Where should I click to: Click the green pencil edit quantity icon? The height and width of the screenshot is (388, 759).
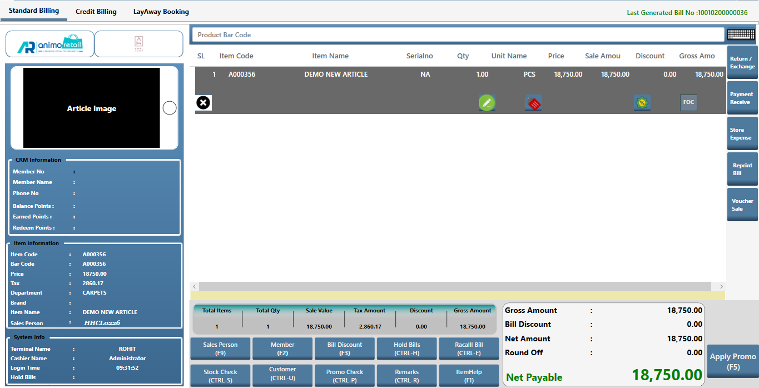coord(487,103)
